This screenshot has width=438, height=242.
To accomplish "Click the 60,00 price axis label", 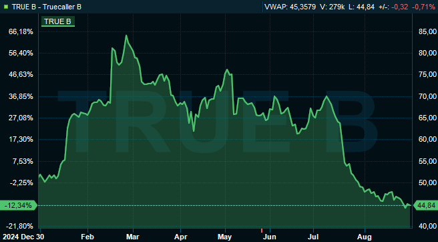I will (428, 139).
